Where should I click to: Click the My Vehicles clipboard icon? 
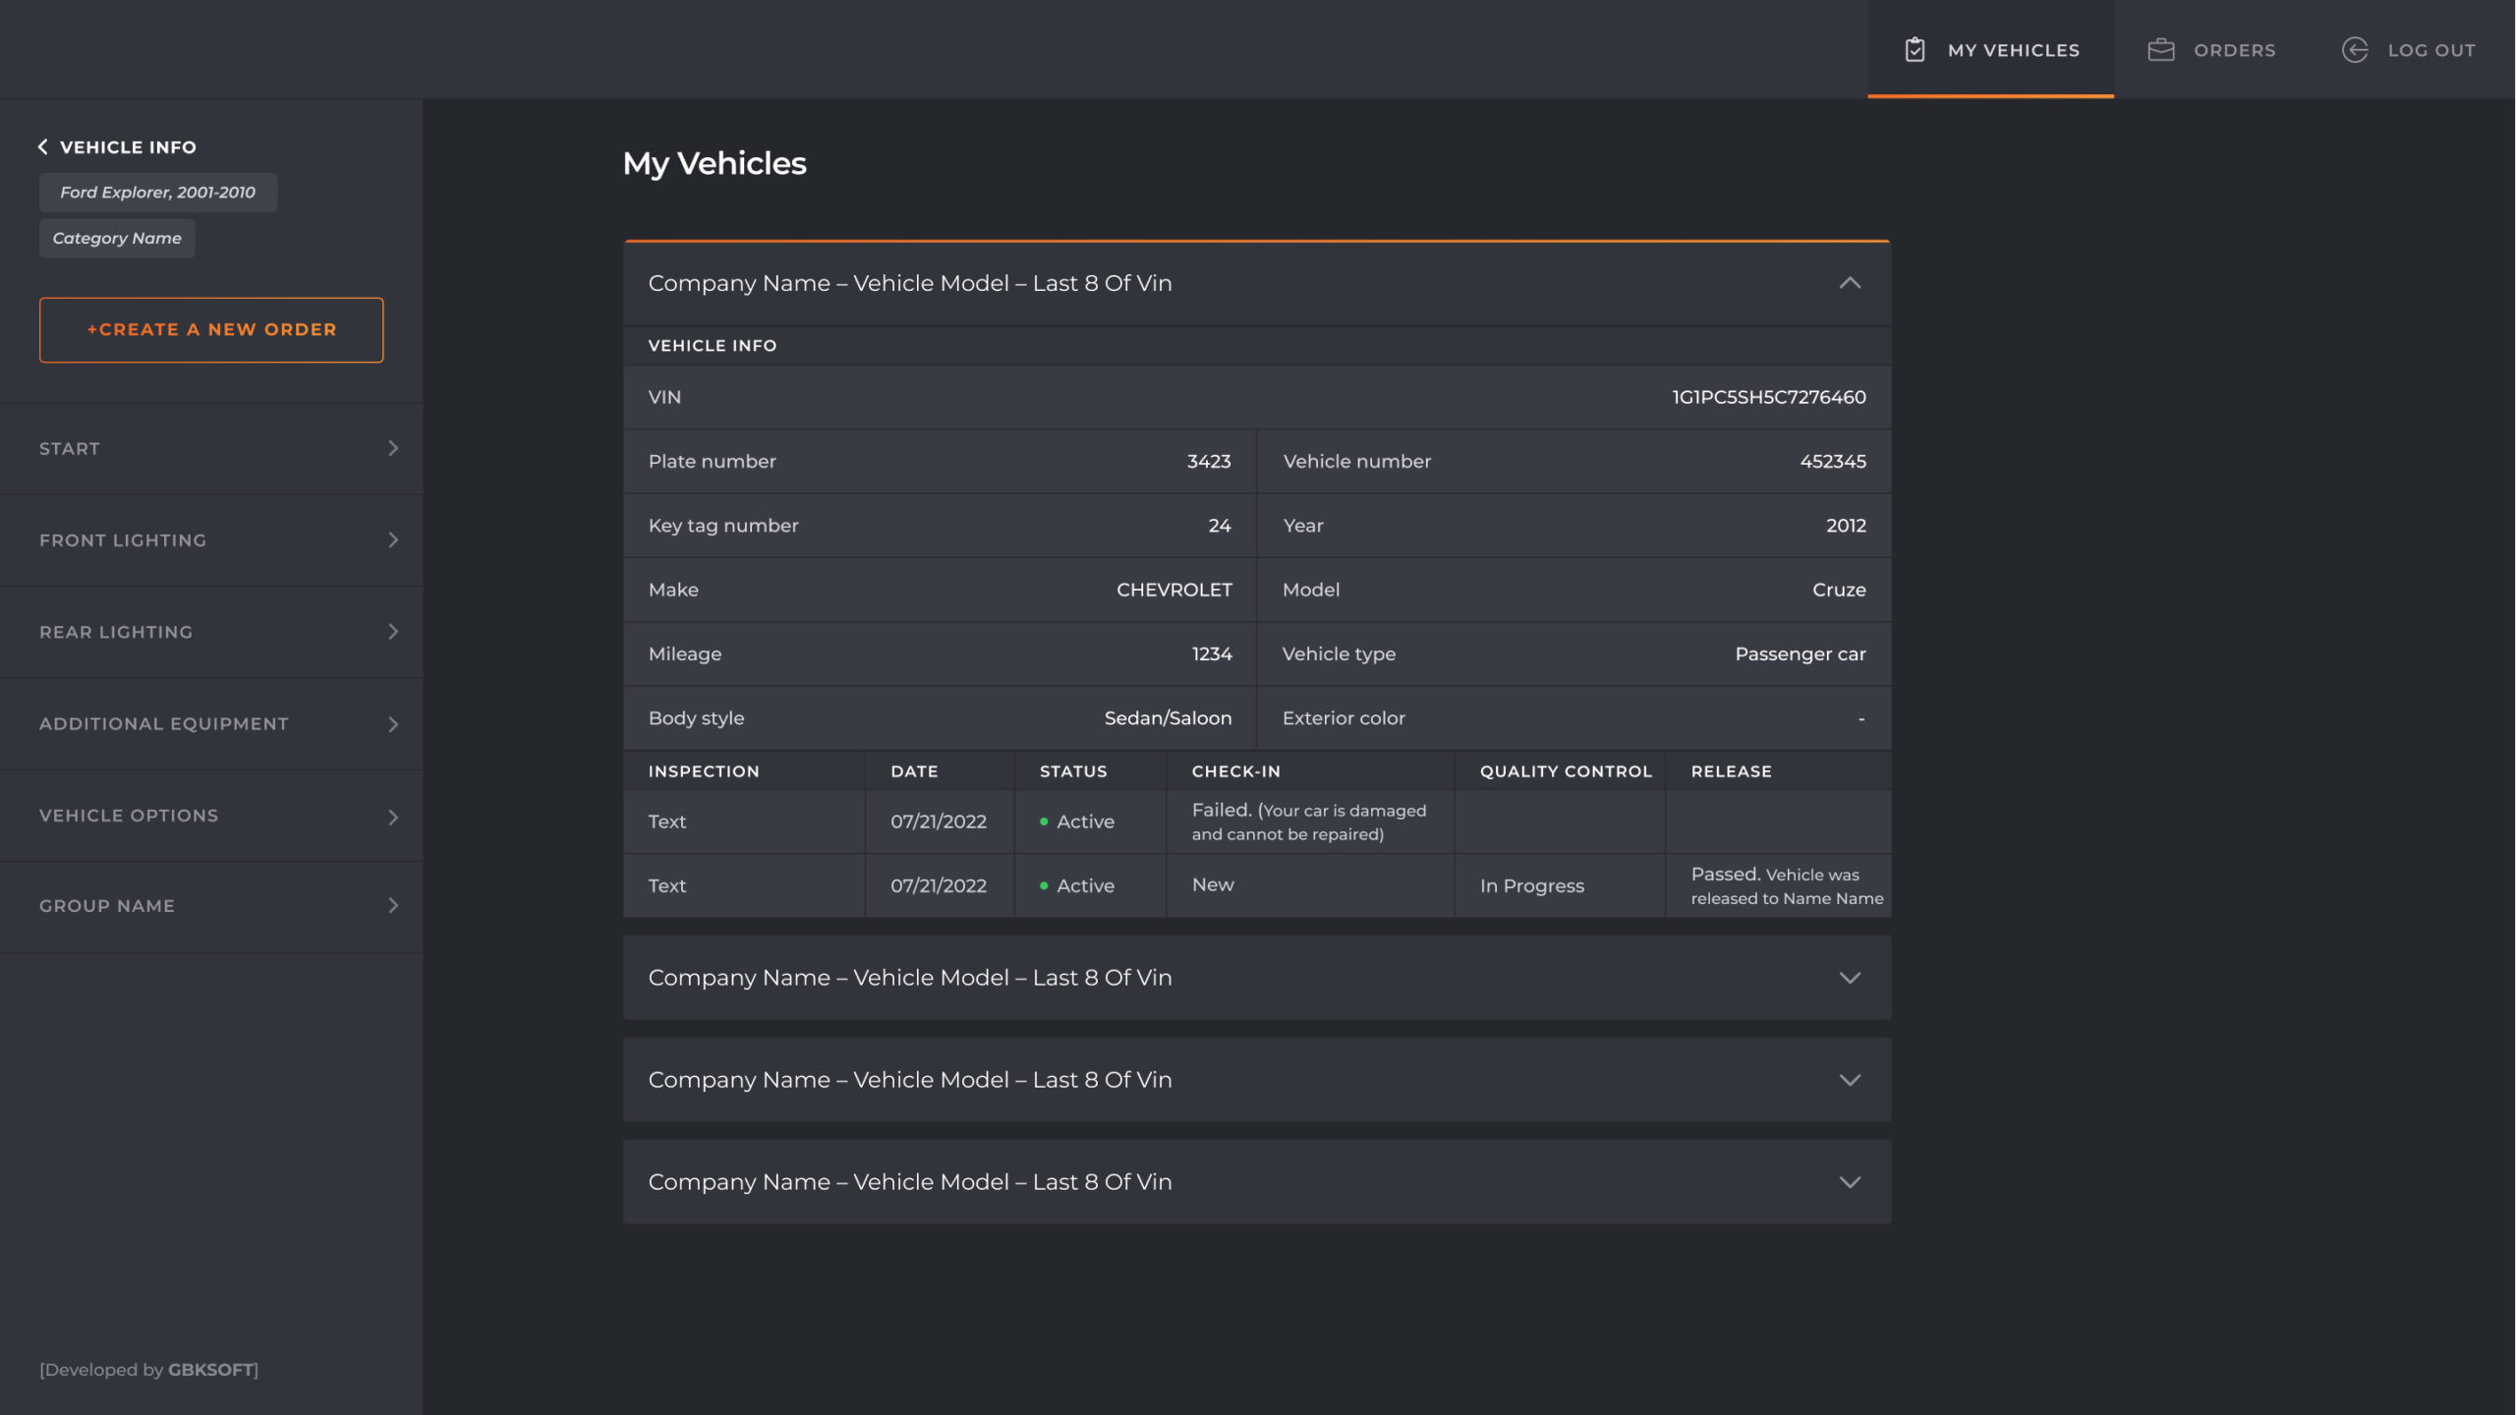tap(1915, 49)
